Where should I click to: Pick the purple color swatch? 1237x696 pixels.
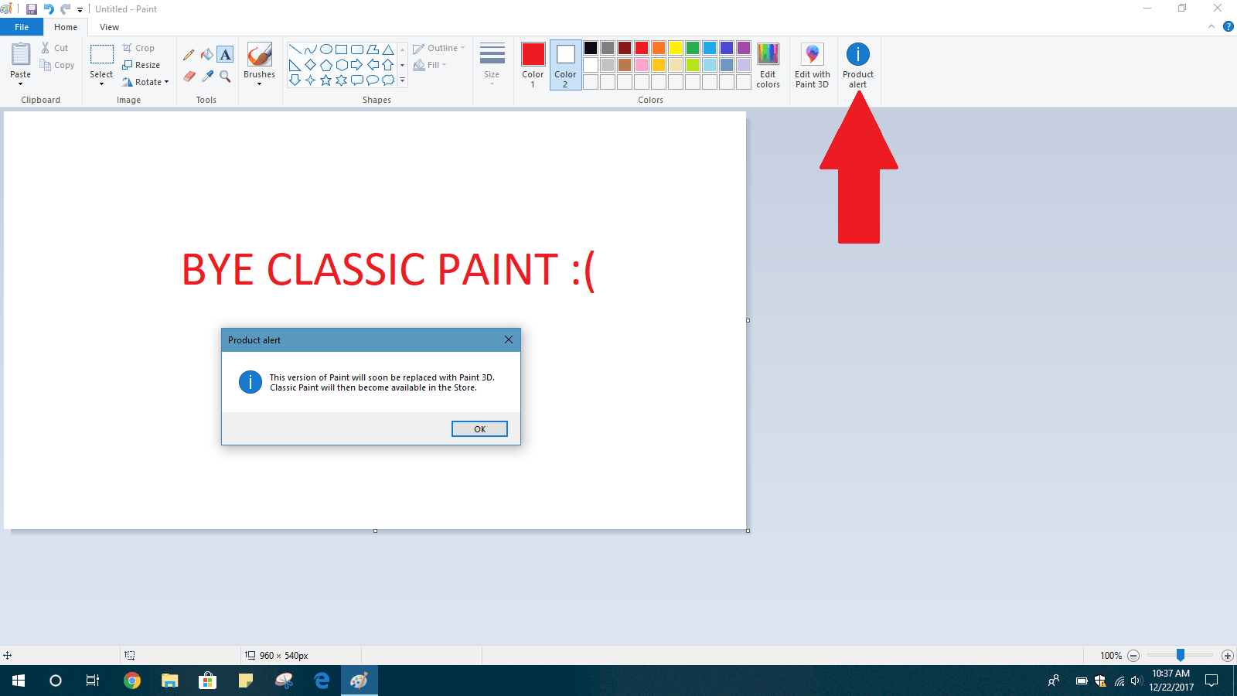(x=744, y=48)
